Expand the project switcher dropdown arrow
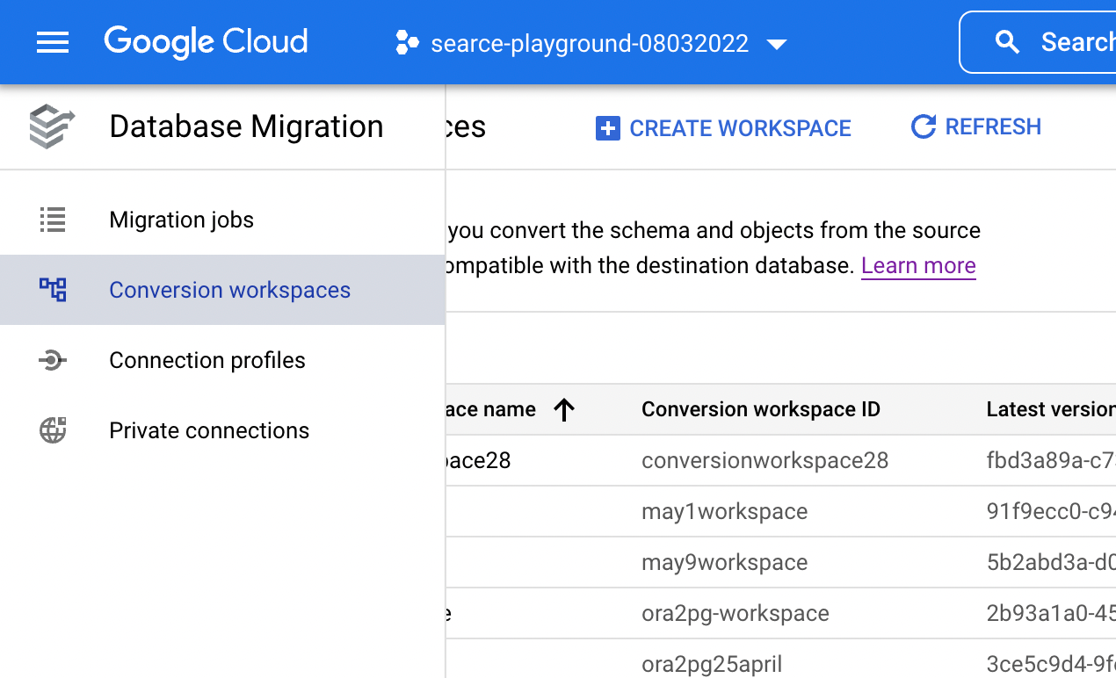 coord(777,42)
